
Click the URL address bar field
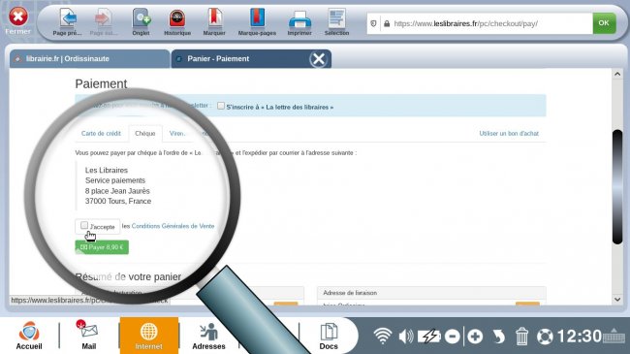486,23
